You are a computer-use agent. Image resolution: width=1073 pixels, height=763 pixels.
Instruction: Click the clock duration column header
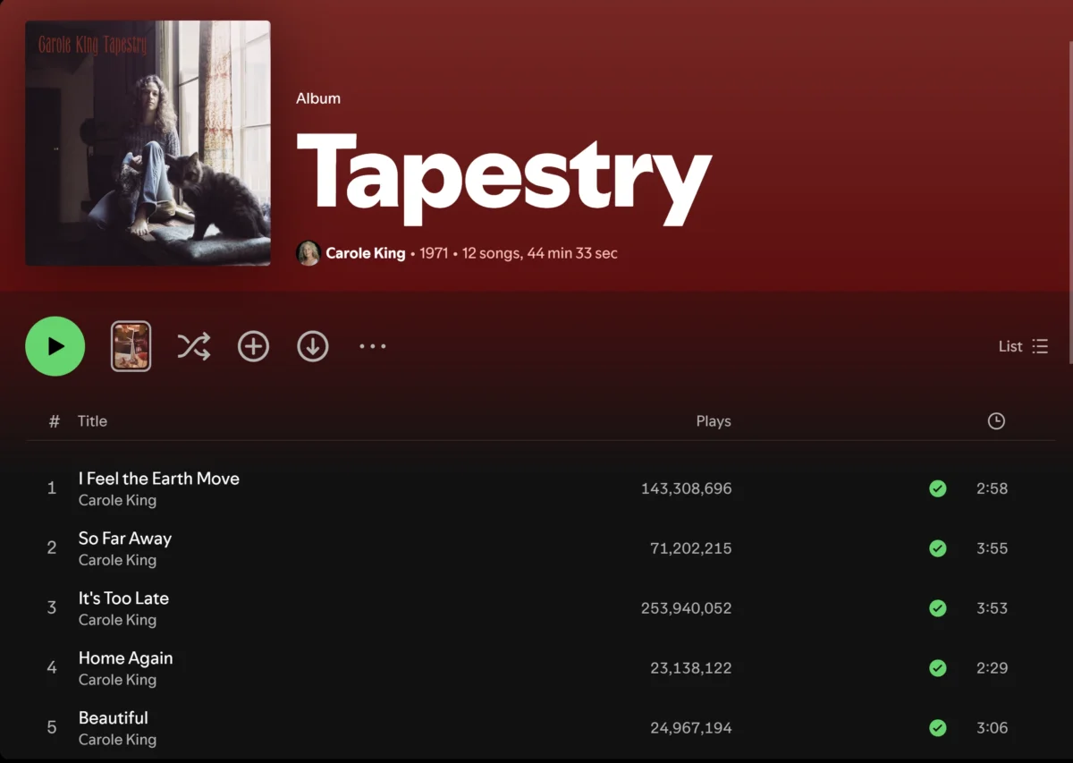(x=996, y=420)
